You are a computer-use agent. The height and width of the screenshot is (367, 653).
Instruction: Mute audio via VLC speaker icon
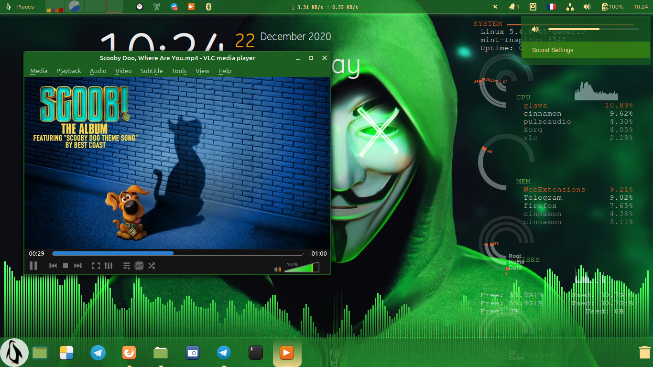(x=278, y=269)
